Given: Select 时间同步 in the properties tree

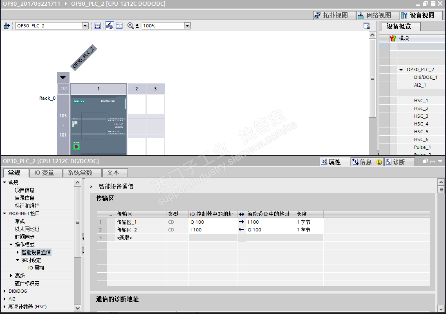Looking at the screenshot, I should pyautogui.click(x=25, y=237).
